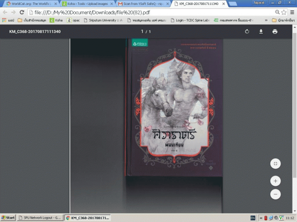Download the PDF file
The width and height of the screenshot is (297, 222).
point(261,32)
